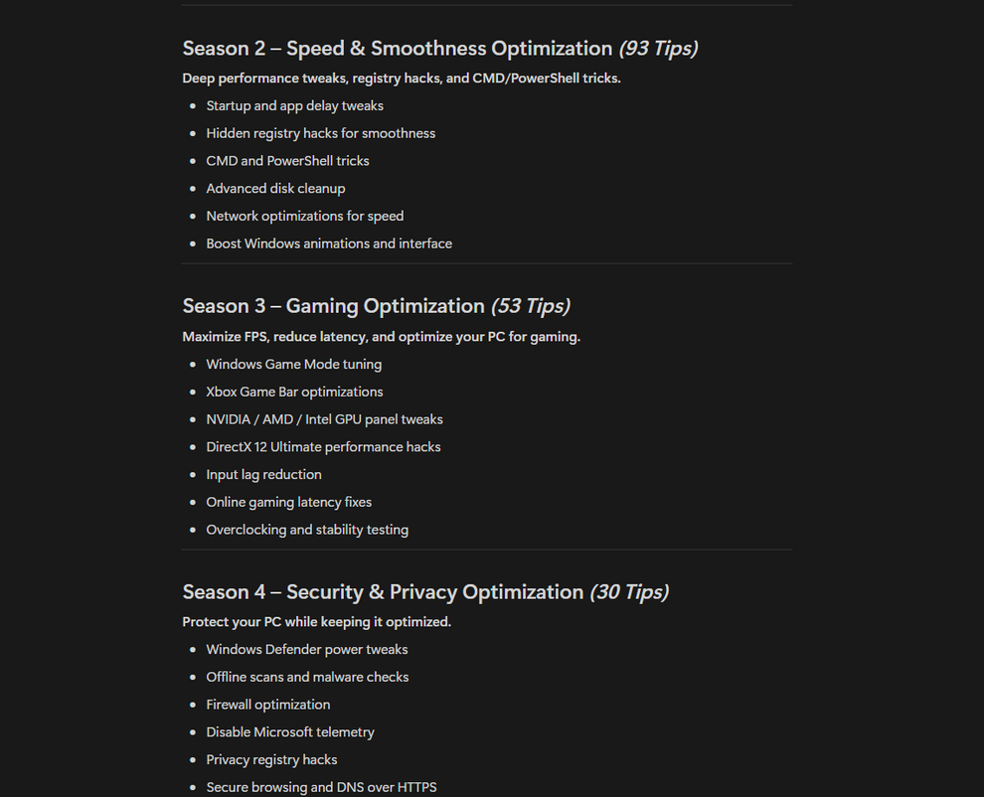Viewport: 984px width, 797px height.
Task: Select "Disable Microsoft telemetry" list item
Action: pyautogui.click(x=290, y=732)
